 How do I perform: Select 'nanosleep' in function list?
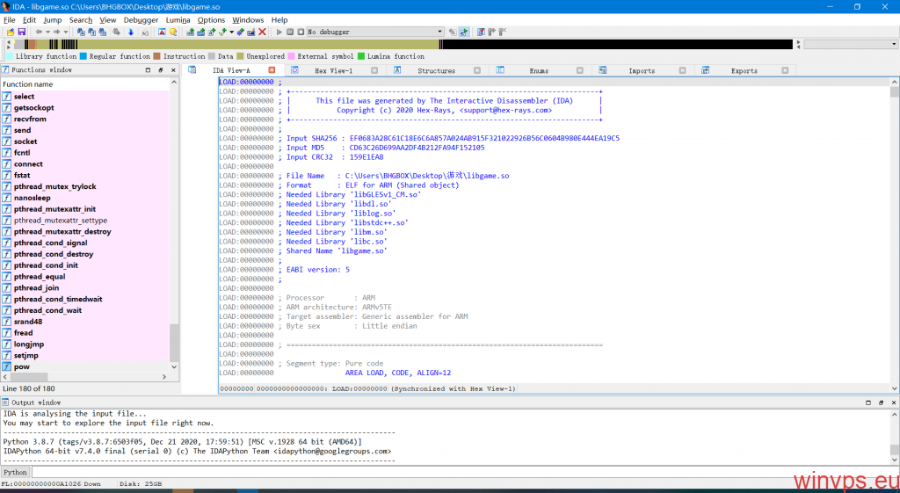click(33, 198)
